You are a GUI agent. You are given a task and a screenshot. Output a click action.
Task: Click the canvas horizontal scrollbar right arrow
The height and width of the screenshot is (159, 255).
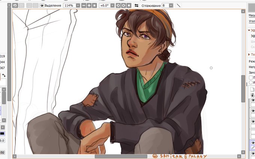[x=239, y=156]
